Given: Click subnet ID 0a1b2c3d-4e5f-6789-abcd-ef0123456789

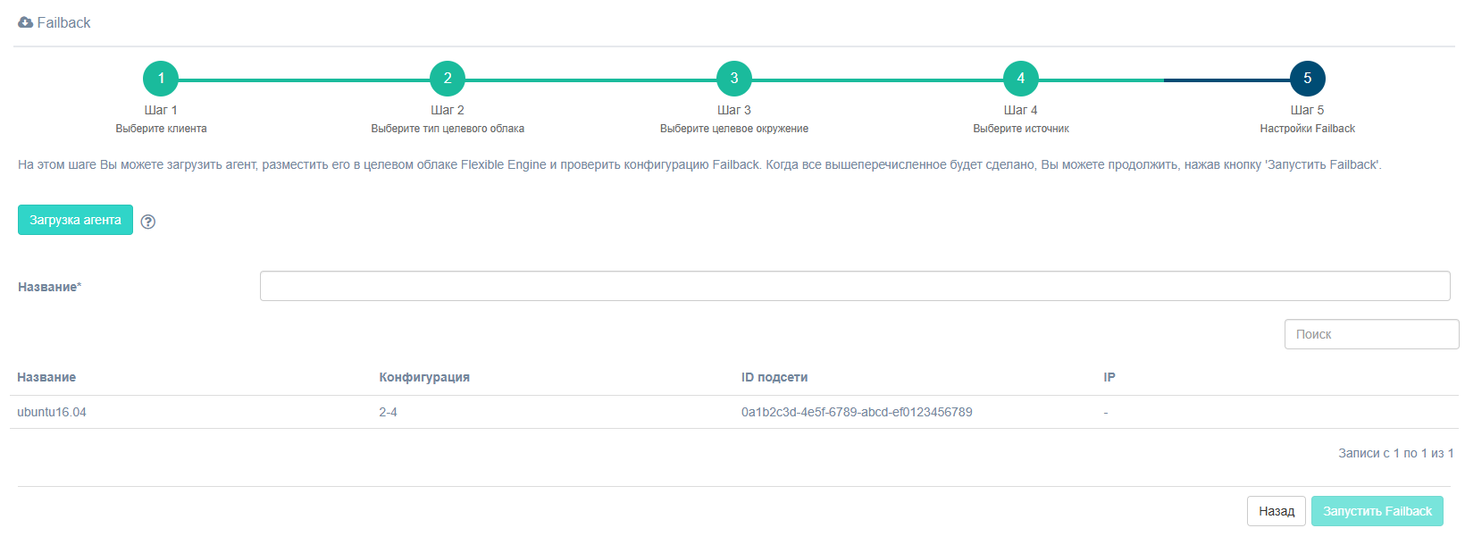Looking at the screenshot, I should point(857,412).
